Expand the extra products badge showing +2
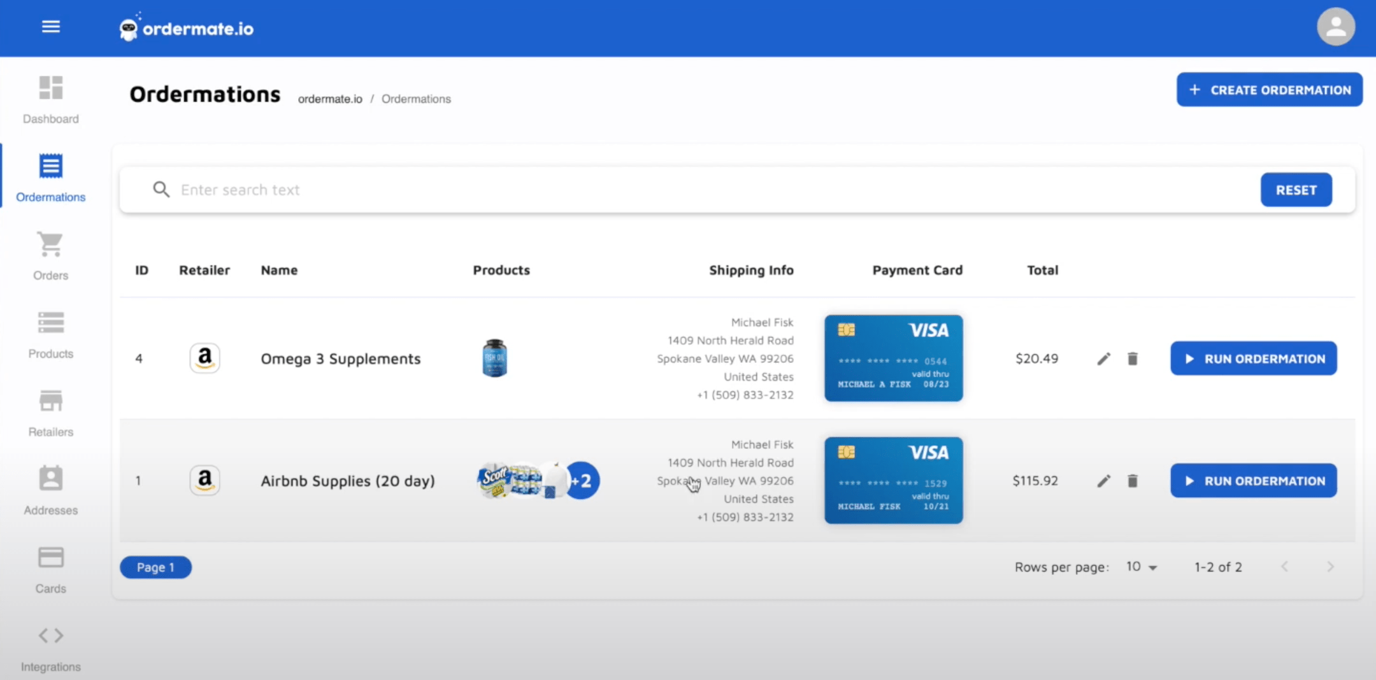1376x680 pixels. [582, 481]
